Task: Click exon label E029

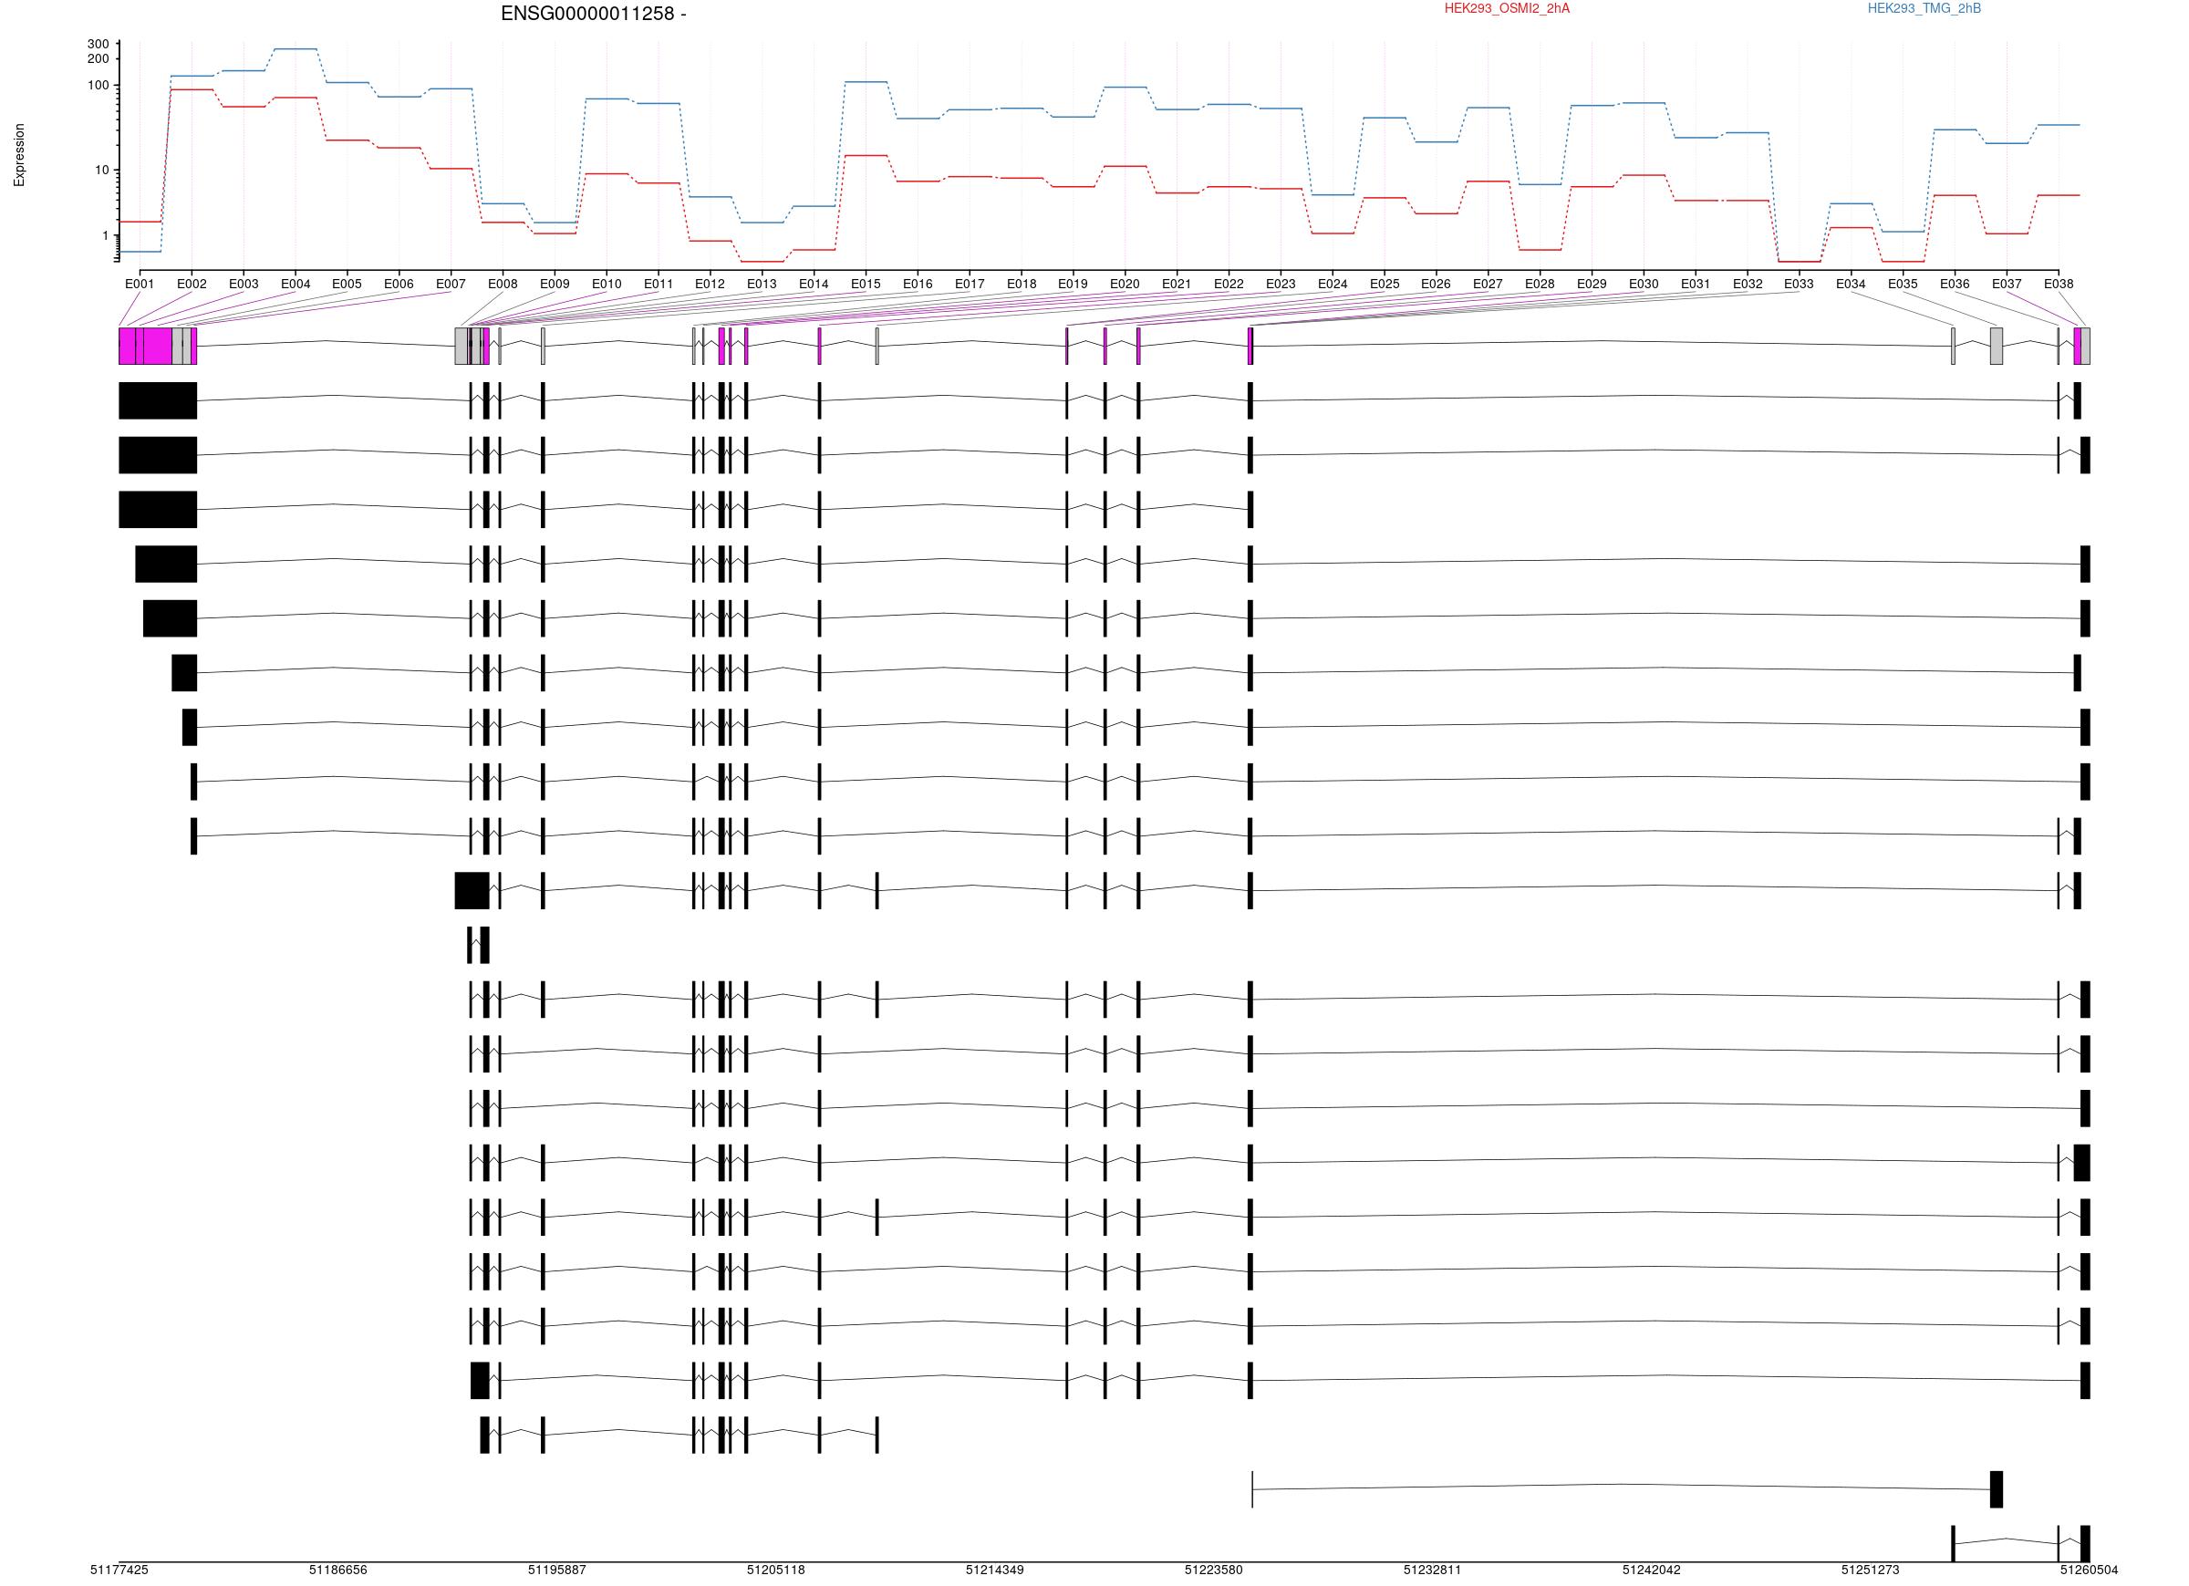Action: tap(1592, 284)
